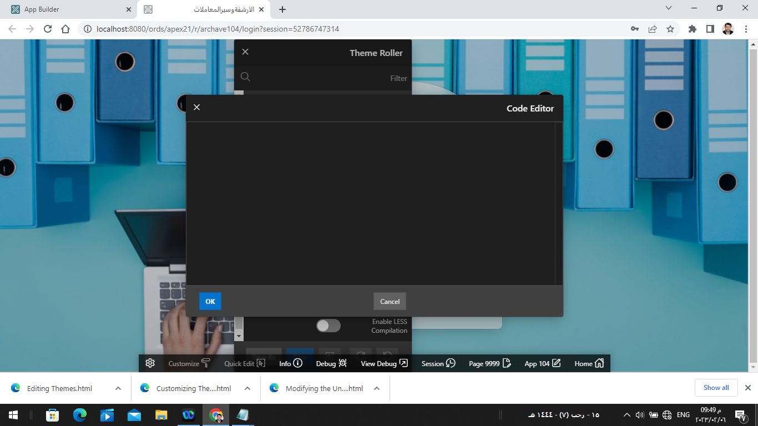Open the browser tab search dropdown arrow
This screenshot has height=426, width=758.
click(668, 8)
